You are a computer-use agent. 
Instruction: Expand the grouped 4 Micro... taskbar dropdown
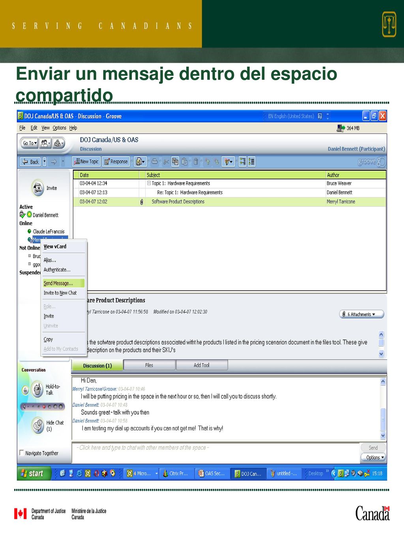[156, 473]
